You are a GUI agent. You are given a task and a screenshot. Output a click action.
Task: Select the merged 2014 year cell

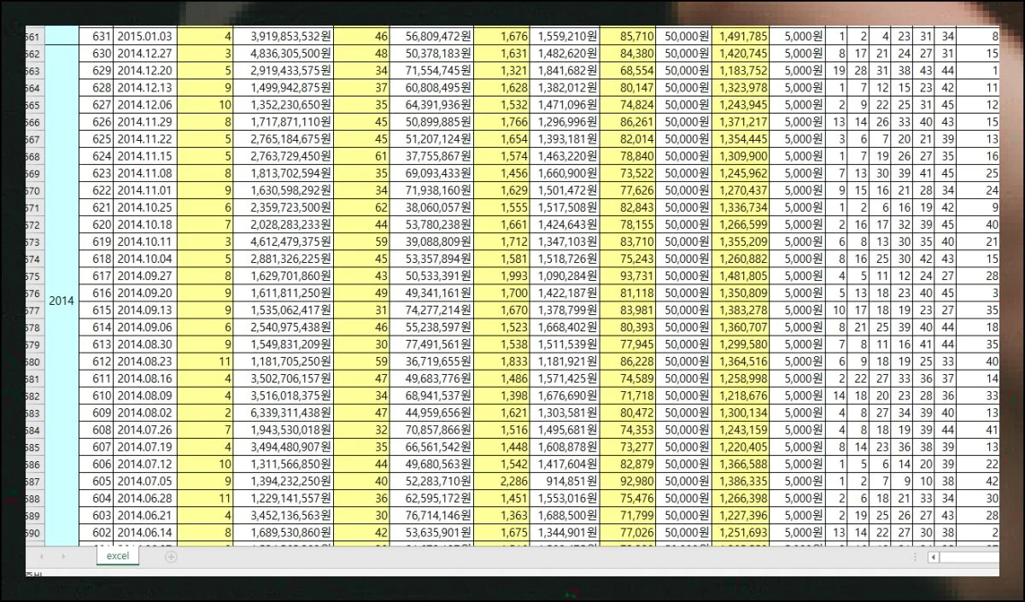point(61,301)
